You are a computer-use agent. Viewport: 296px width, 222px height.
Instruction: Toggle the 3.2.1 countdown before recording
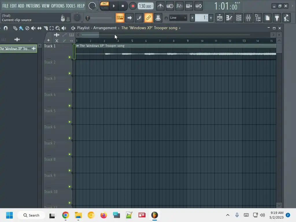tap(179, 6)
